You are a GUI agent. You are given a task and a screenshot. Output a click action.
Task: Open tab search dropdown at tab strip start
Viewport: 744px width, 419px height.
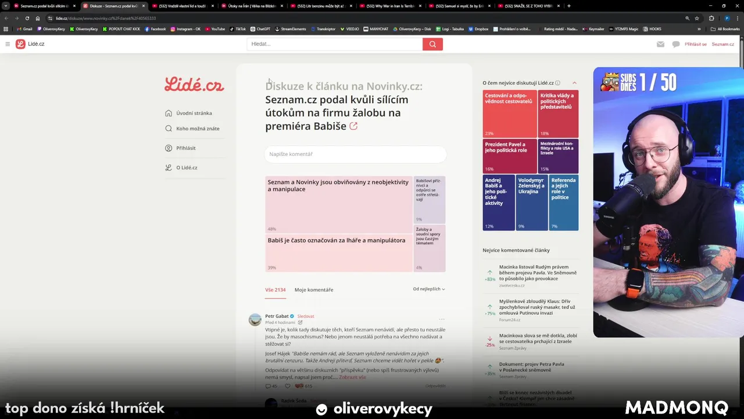pyautogui.click(x=6, y=6)
